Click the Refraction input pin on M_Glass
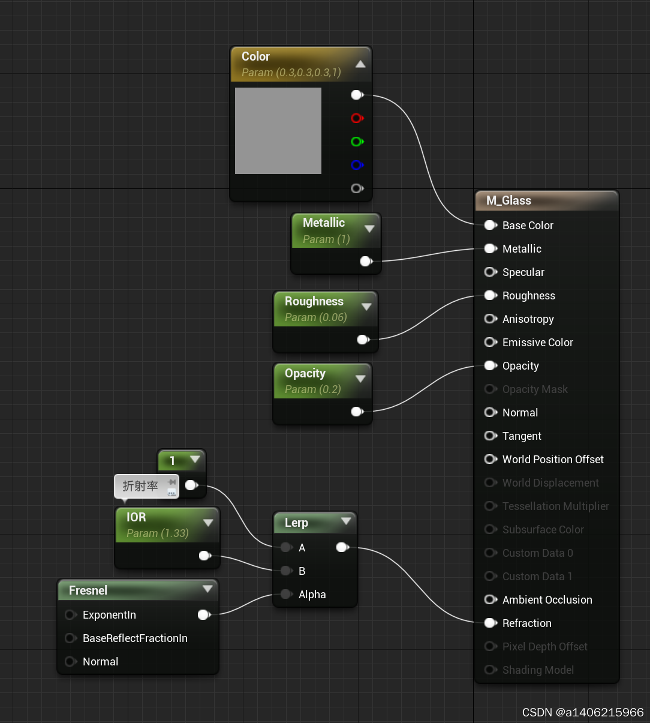The width and height of the screenshot is (650, 723). tap(490, 623)
